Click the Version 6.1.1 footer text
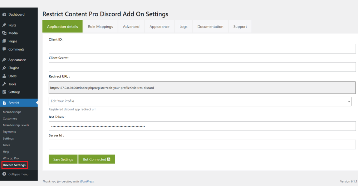This screenshot has width=358, height=186. pyautogui.click(x=349, y=181)
